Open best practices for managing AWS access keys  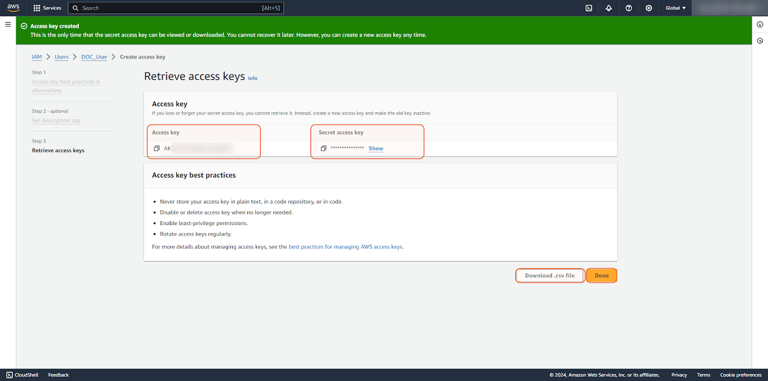point(345,247)
